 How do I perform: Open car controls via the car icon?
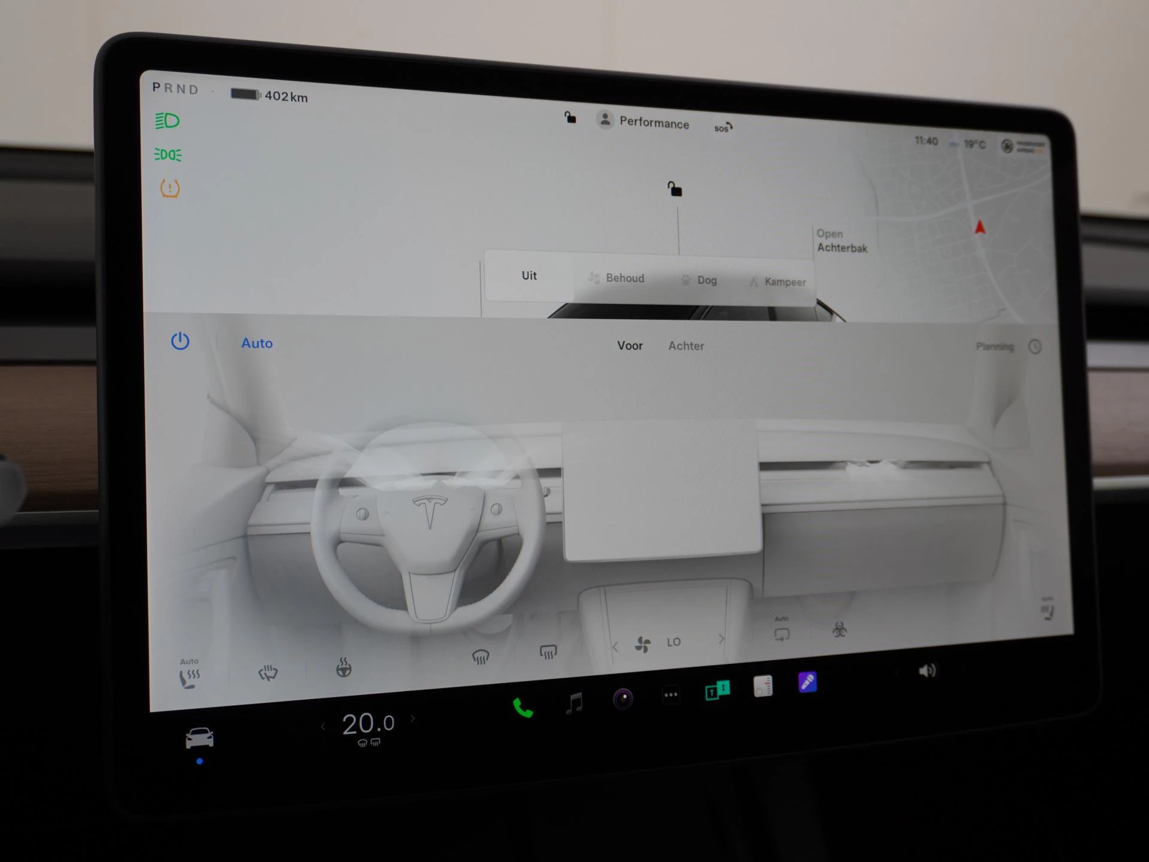click(201, 736)
